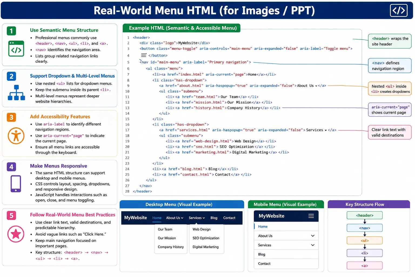Click hamburger icon on code line 4
This screenshot has height=277, width=415.
144,55
